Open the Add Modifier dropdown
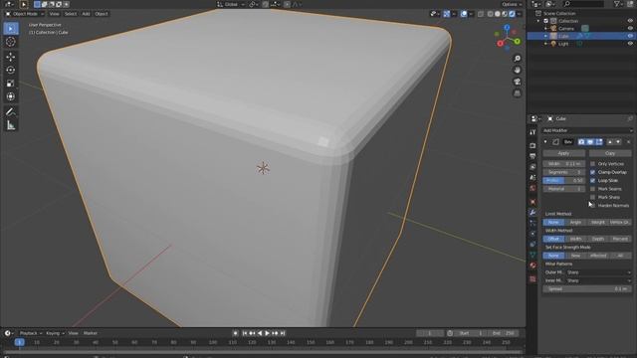 [587, 130]
